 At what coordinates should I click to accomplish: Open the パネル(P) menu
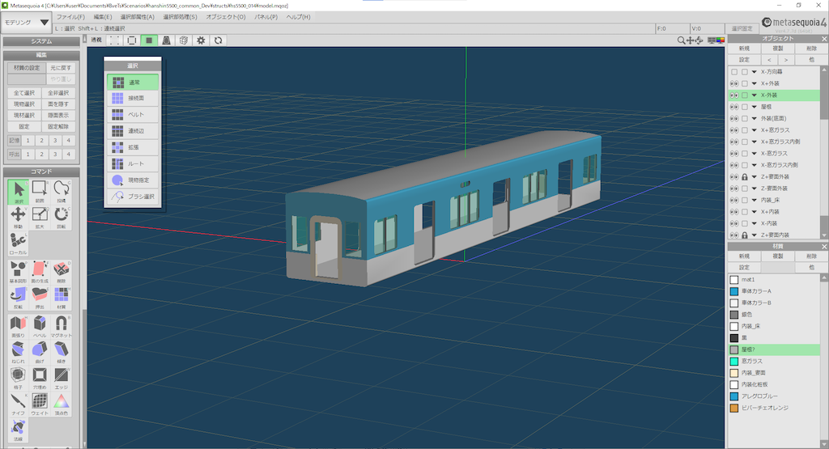tap(266, 17)
